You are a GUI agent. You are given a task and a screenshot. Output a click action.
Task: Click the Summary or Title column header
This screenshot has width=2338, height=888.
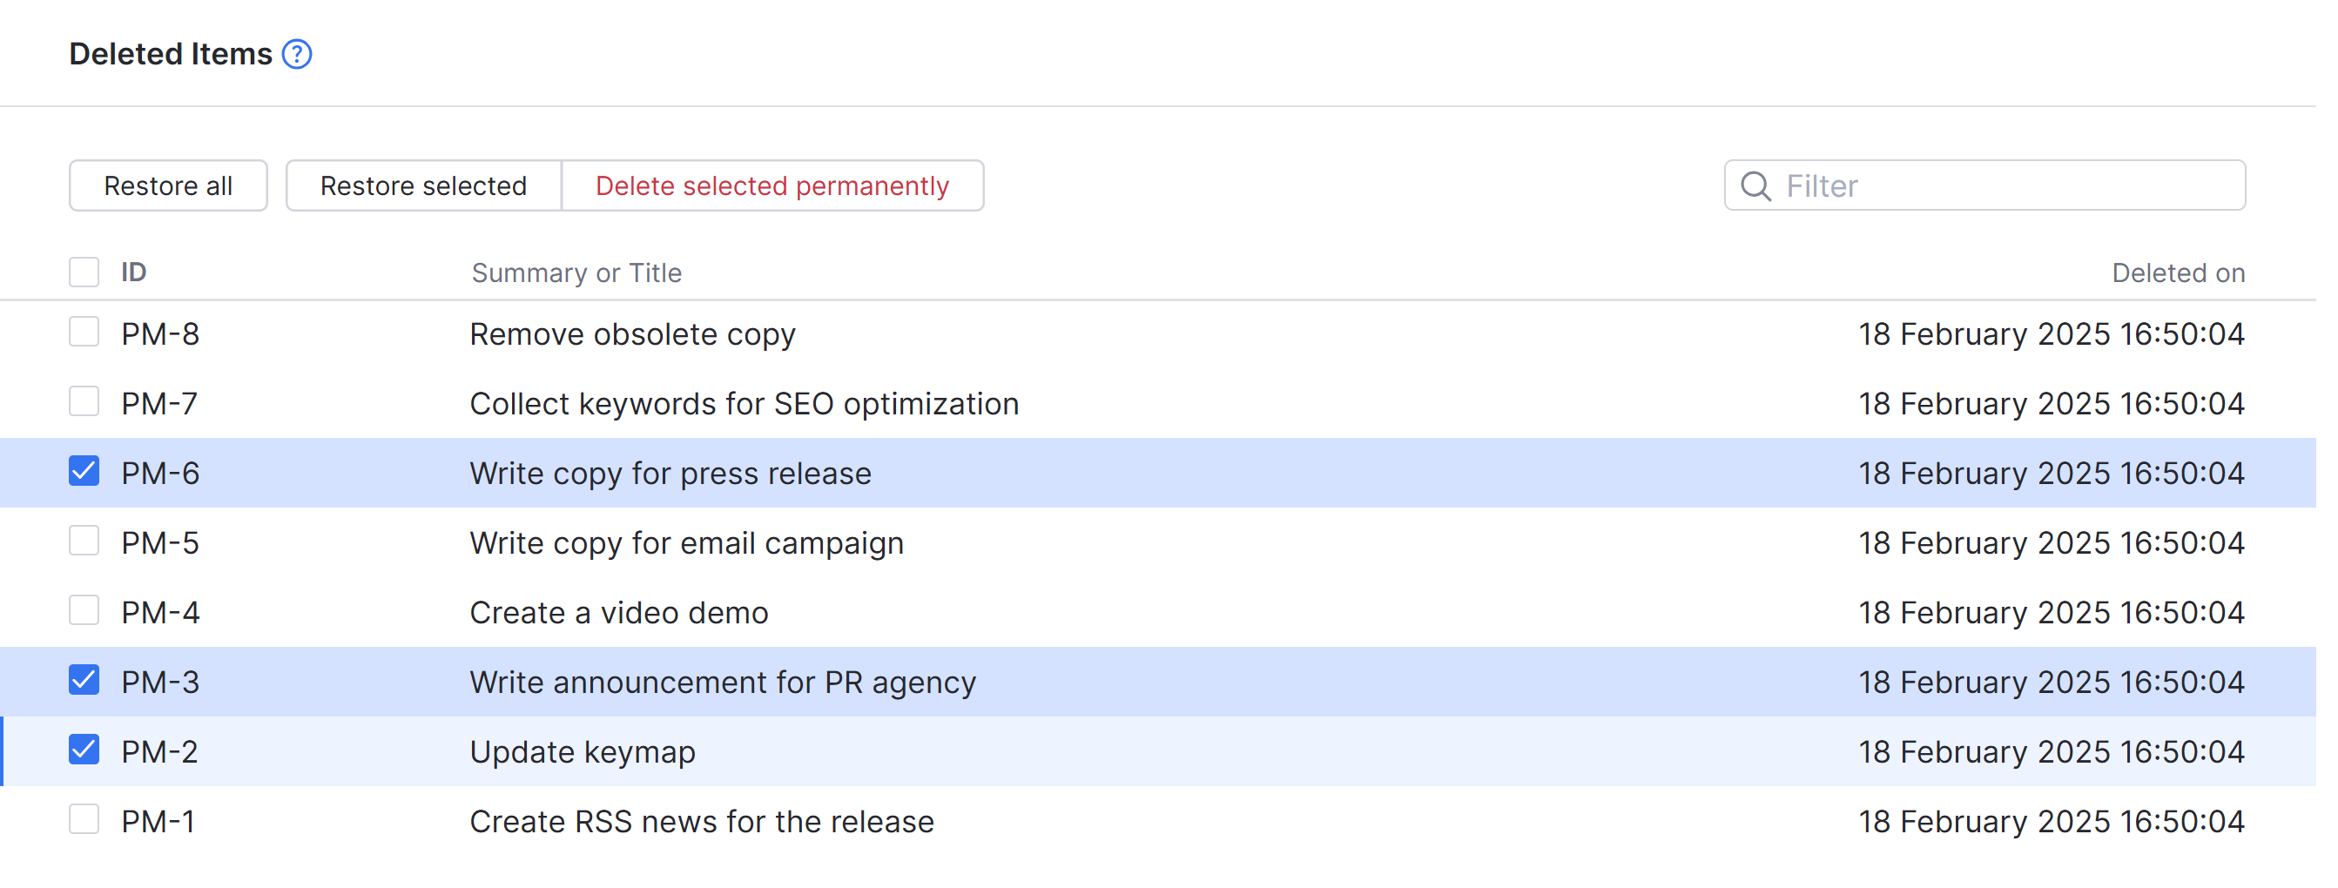click(x=576, y=274)
